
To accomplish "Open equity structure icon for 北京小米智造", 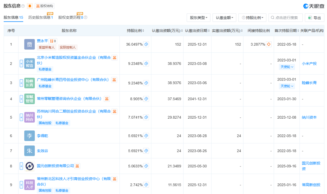I will (114, 58).
